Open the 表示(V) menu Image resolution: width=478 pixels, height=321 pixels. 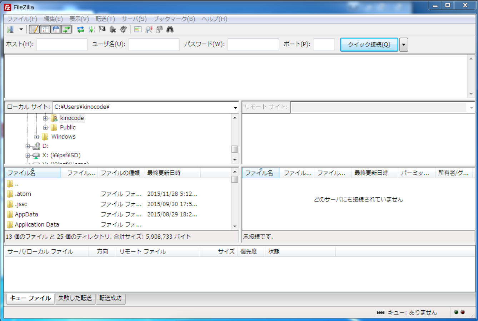(x=79, y=19)
